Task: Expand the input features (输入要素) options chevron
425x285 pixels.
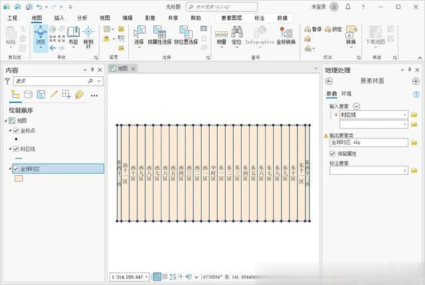Action: click(356, 106)
